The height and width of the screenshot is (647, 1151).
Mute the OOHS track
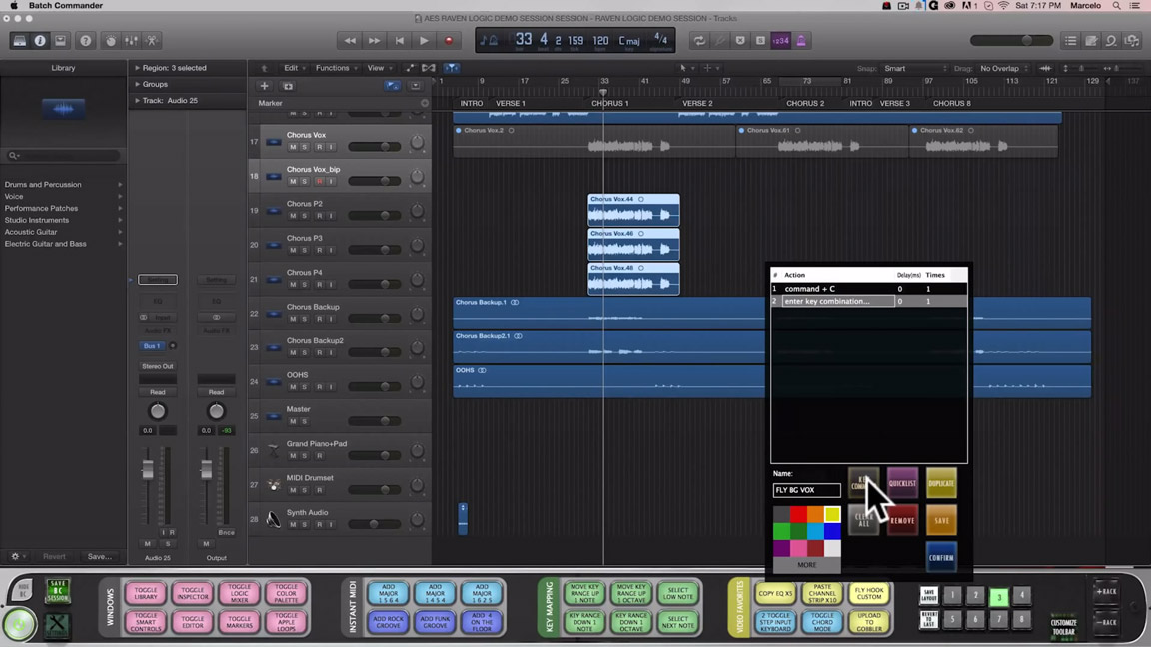click(293, 387)
